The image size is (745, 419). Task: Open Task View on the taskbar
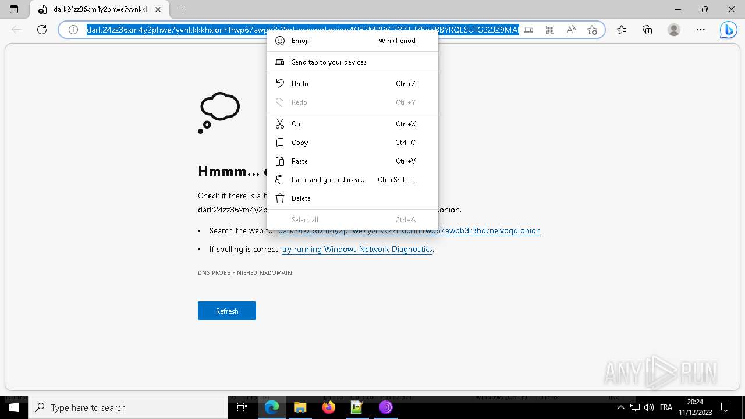point(242,407)
